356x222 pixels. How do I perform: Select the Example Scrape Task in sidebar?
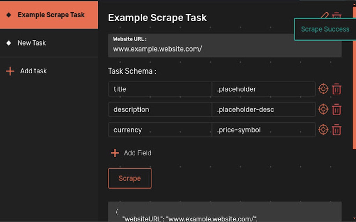pyautogui.click(x=49, y=15)
